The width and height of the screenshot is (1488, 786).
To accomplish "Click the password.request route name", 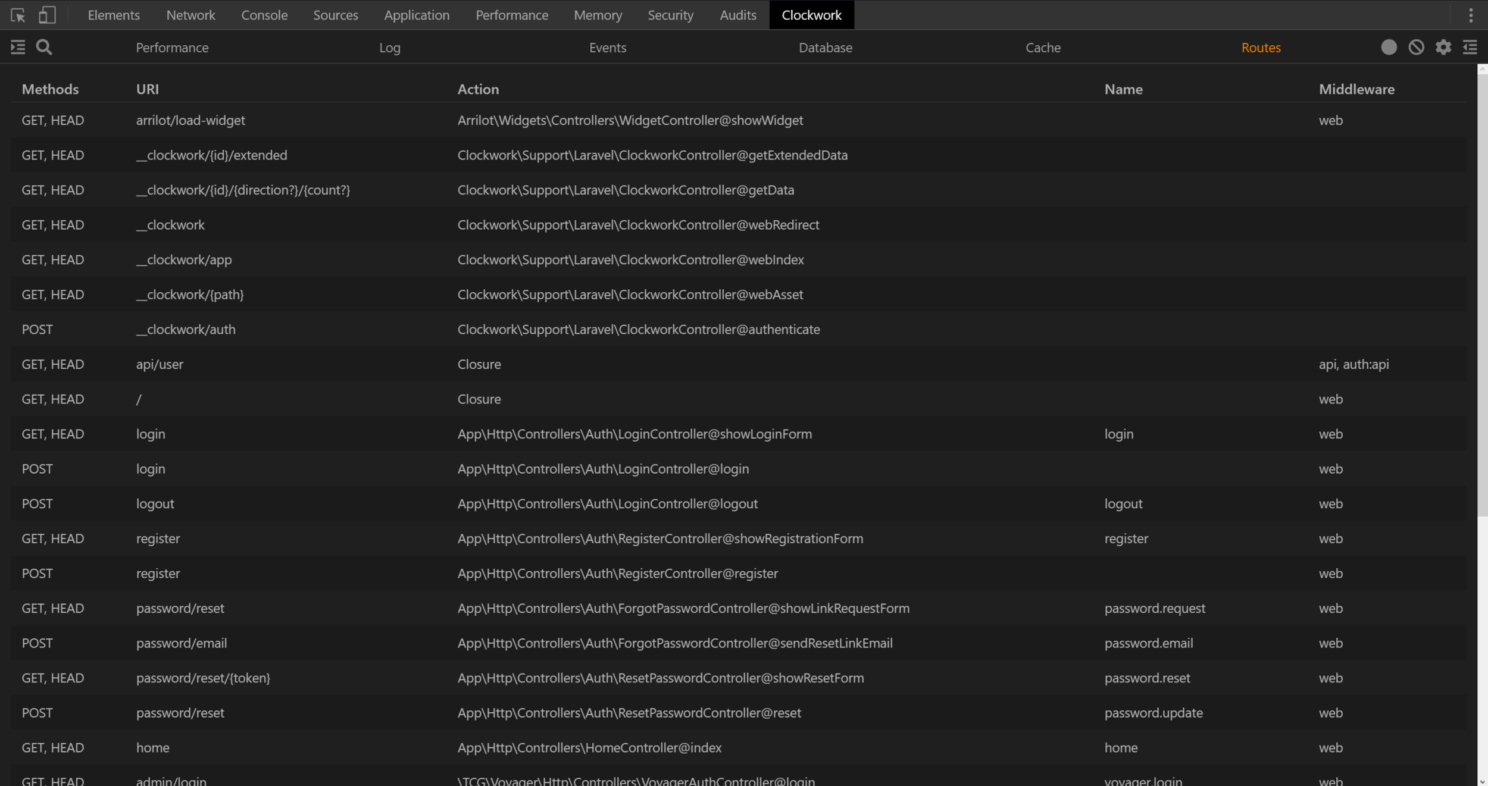I will coord(1154,608).
